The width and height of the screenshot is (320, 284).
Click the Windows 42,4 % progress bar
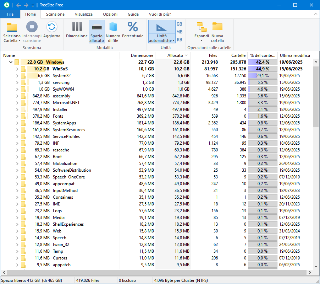[x=263, y=62]
